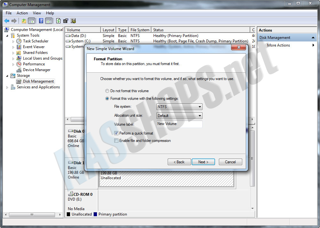Click the Event Viewer icon
320x228 pixels.
19,47
